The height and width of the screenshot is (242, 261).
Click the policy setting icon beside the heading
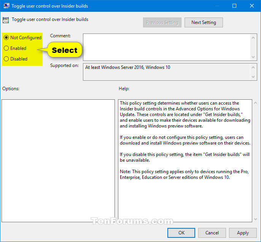click(6, 20)
